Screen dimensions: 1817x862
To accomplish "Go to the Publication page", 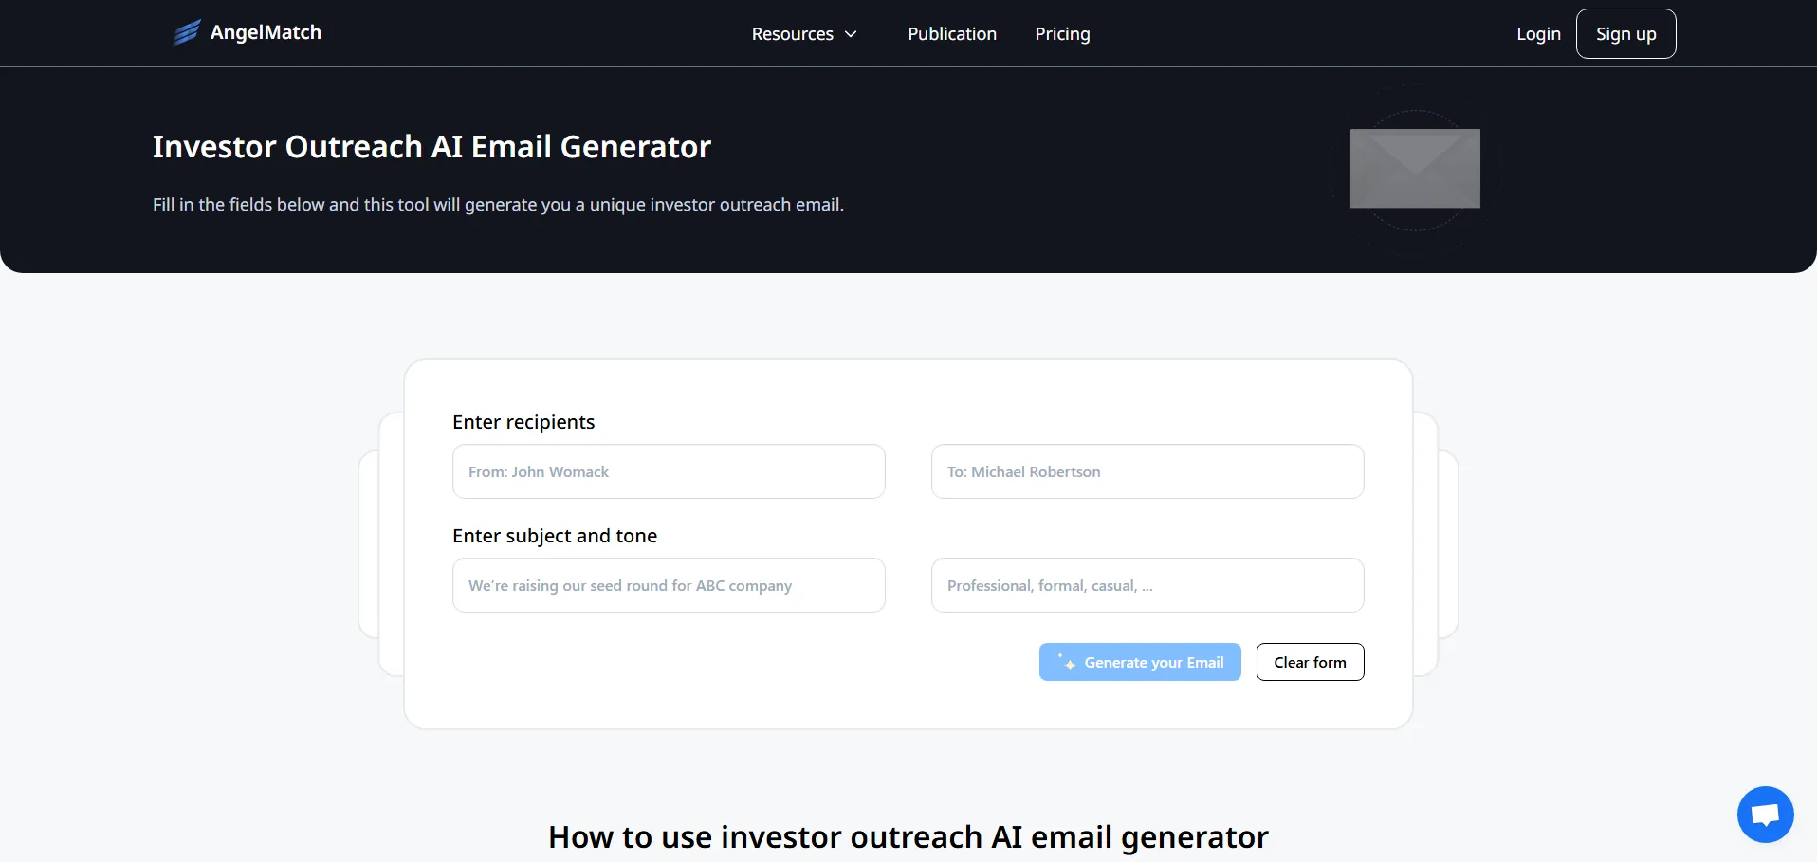I will (x=951, y=34).
